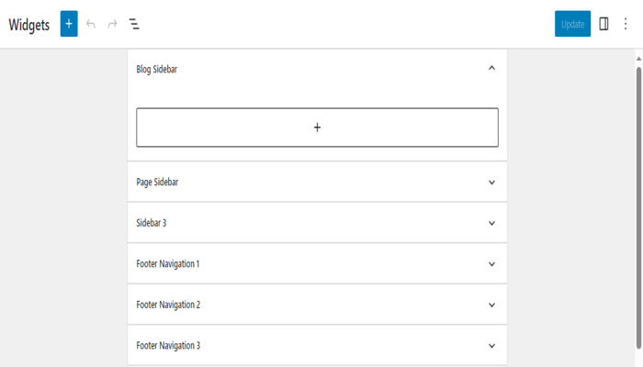643x367 pixels.
Task: Toggle the Settings sidebar panel icon
Action: pyautogui.click(x=604, y=24)
